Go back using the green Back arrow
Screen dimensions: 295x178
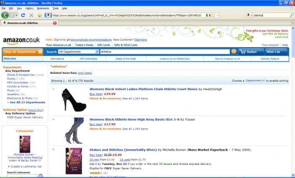pos(5,15)
